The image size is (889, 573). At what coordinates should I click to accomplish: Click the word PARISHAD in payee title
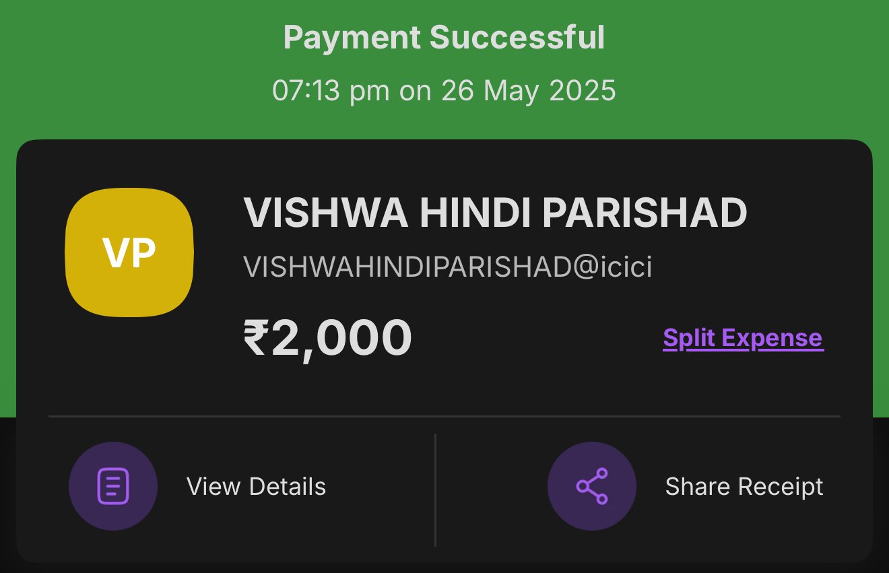coord(645,213)
